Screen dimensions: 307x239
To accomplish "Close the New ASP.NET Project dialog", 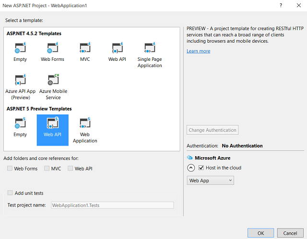I will [x=299, y=5].
